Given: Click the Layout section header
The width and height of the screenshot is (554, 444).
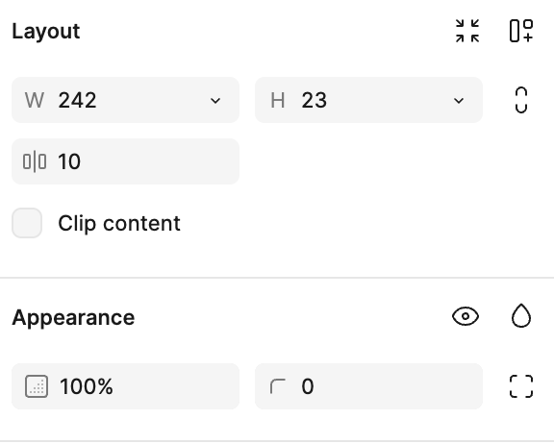Looking at the screenshot, I should tap(46, 31).
